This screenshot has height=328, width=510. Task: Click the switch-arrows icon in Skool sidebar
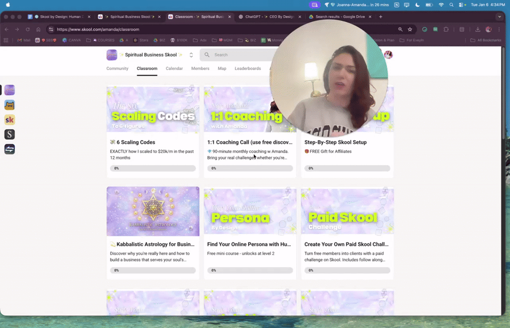[x=9, y=149]
